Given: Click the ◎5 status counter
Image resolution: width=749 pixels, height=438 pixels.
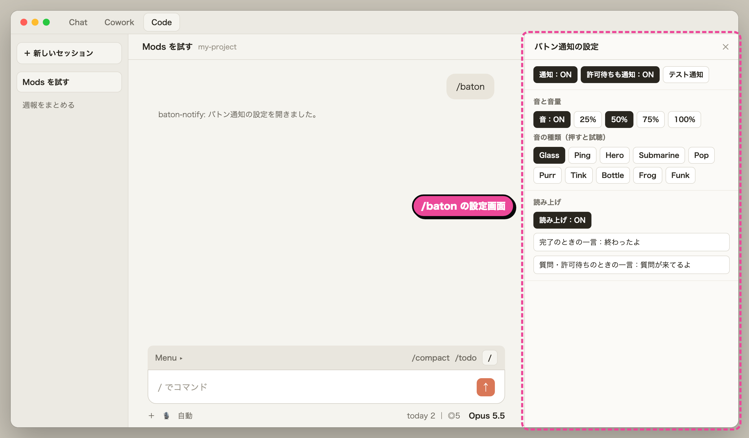Looking at the screenshot, I should click(454, 416).
